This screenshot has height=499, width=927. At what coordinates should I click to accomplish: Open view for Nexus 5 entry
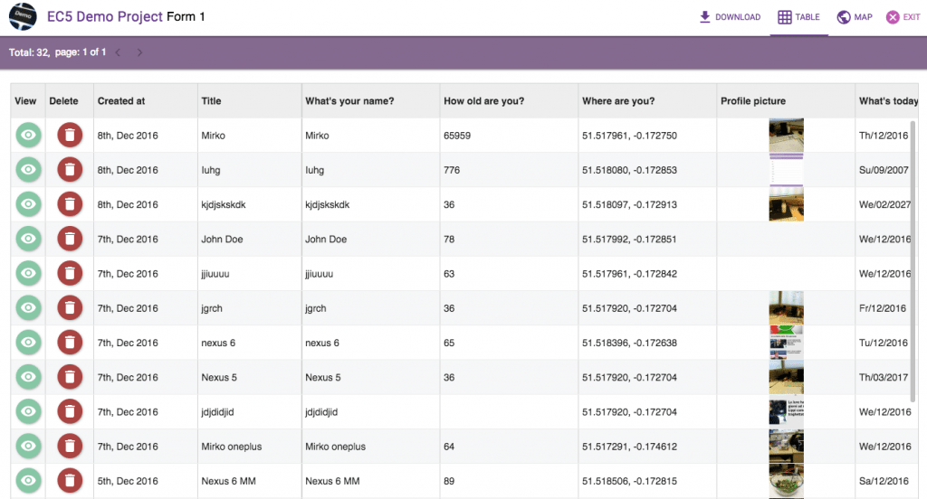[28, 378]
